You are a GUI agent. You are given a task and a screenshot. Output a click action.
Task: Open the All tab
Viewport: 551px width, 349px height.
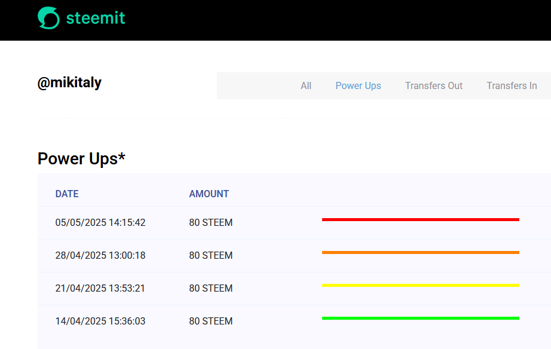pyautogui.click(x=306, y=86)
